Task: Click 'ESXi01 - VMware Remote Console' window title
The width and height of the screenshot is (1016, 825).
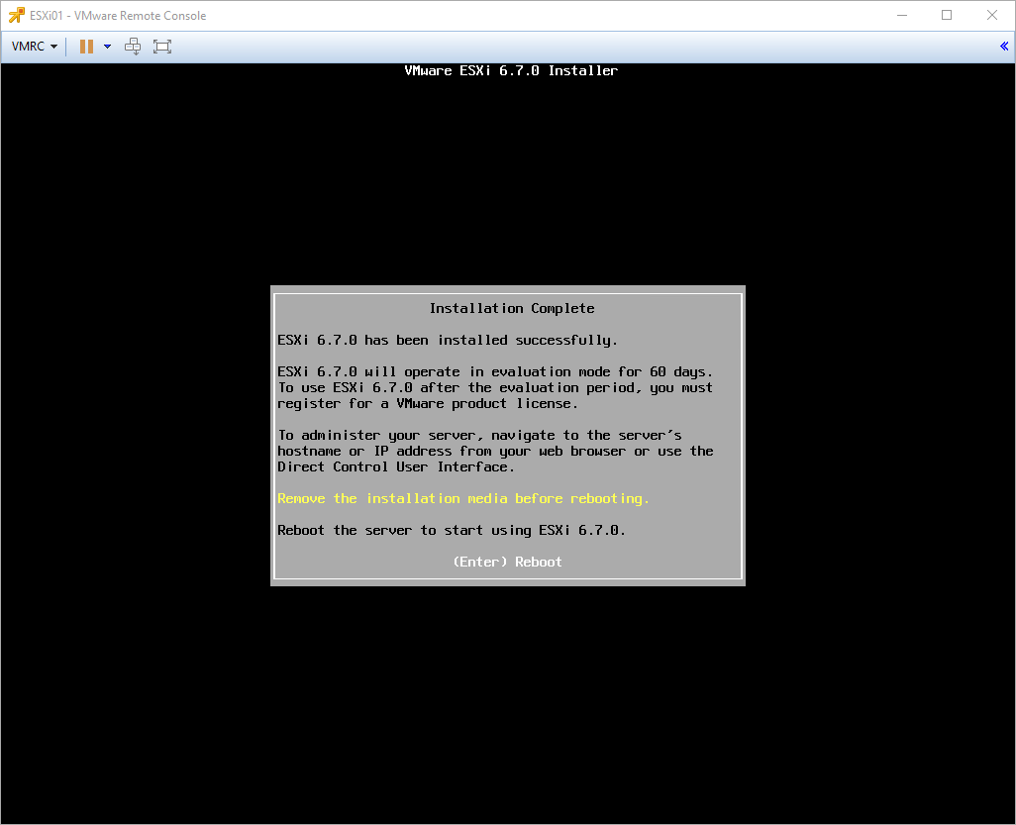Action: pyautogui.click(x=118, y=16)
